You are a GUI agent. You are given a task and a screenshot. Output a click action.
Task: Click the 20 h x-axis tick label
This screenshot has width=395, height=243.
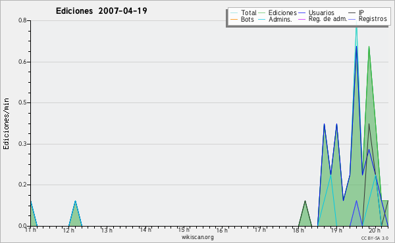[375, 230]
